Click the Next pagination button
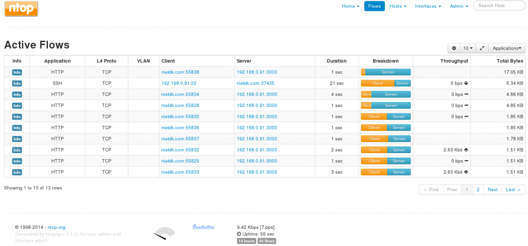The width and height of the screenshot is (528, 246). pos(492,189)
